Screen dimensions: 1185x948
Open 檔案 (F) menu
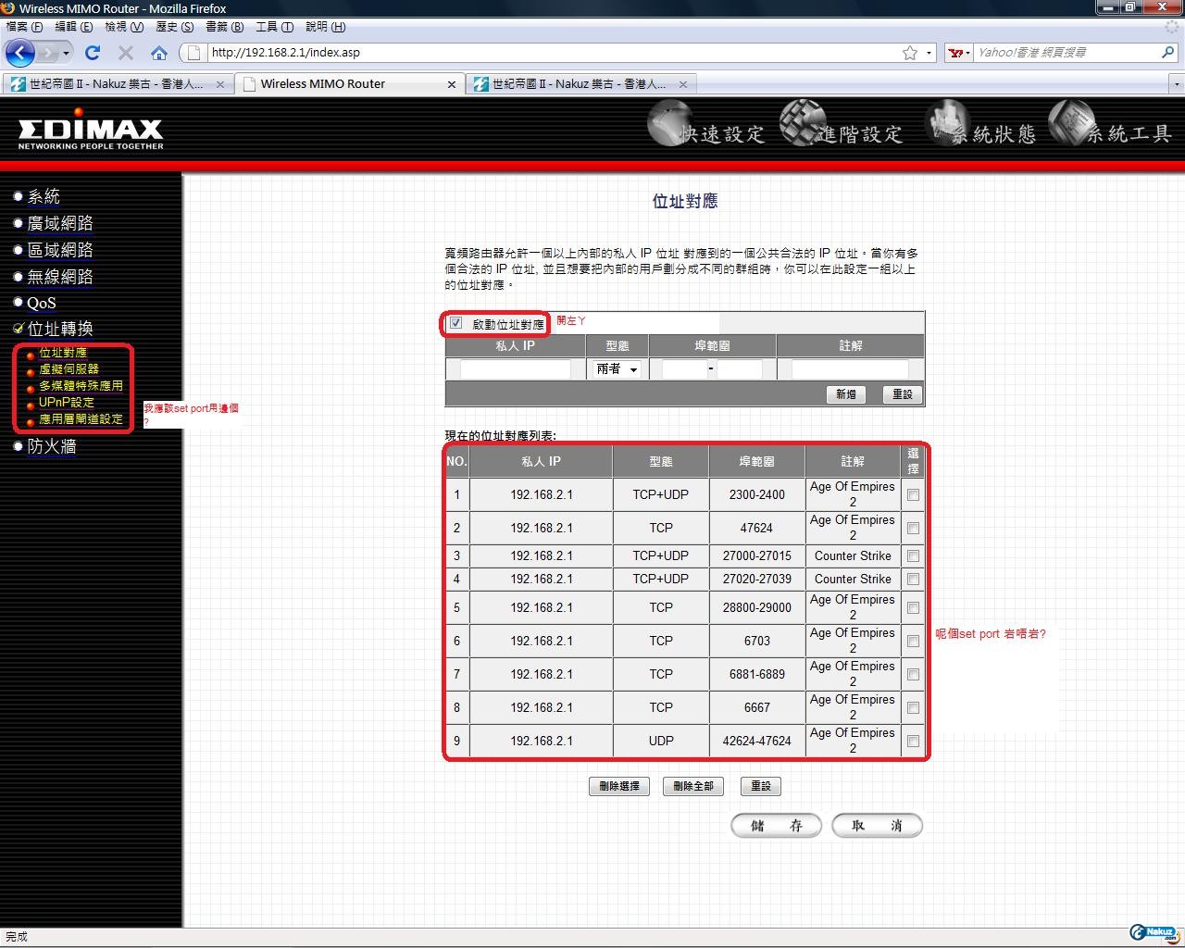pos(23,27)
